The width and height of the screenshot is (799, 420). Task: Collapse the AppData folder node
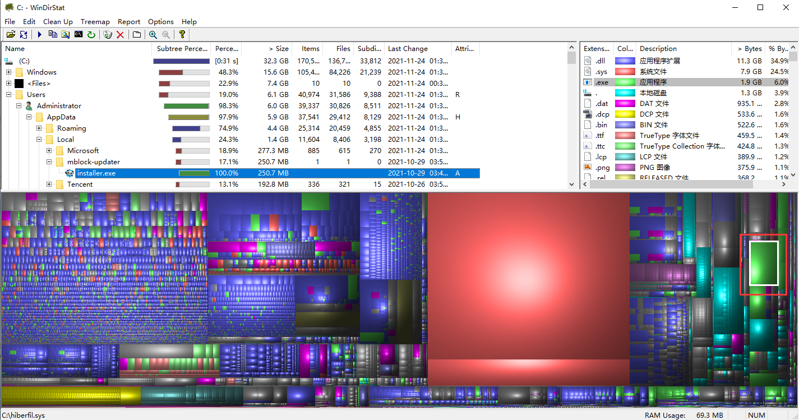[29, 117]
